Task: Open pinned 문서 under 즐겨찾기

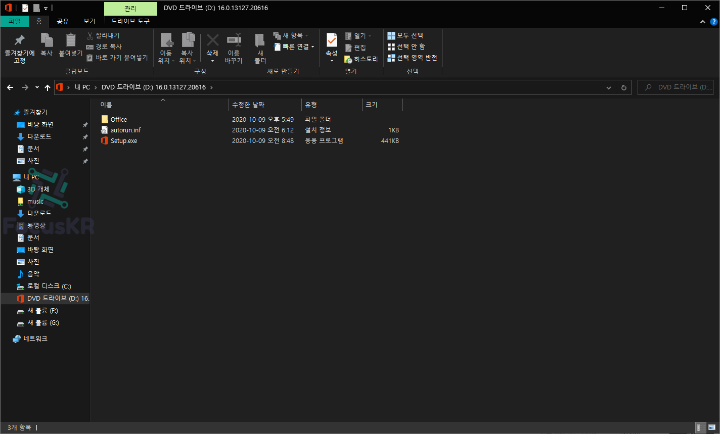Action: click(x=28, y=149)
